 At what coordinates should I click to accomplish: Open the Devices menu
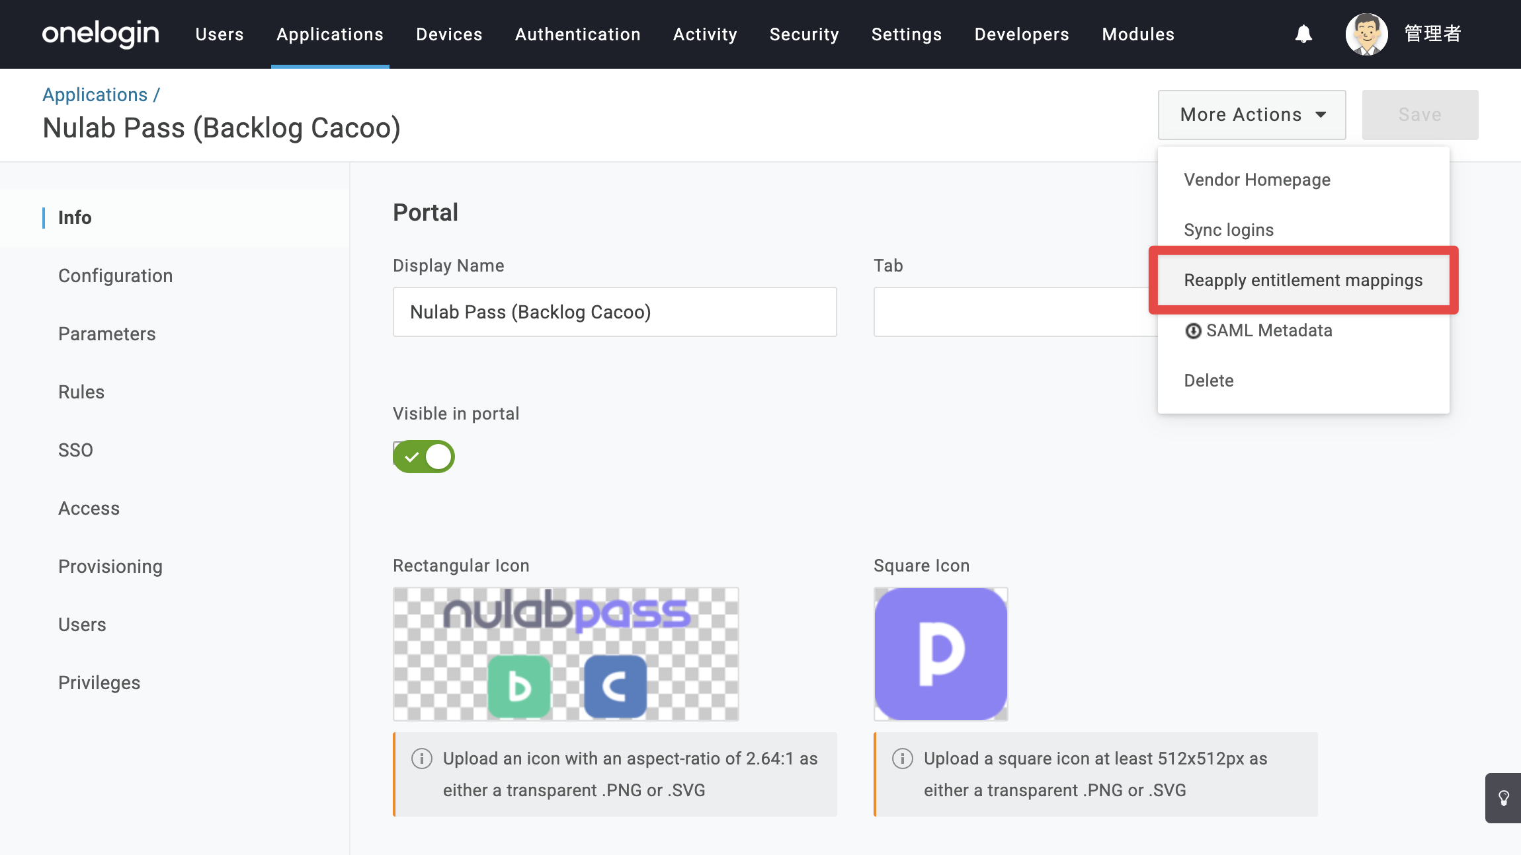[x=449, y=34]
